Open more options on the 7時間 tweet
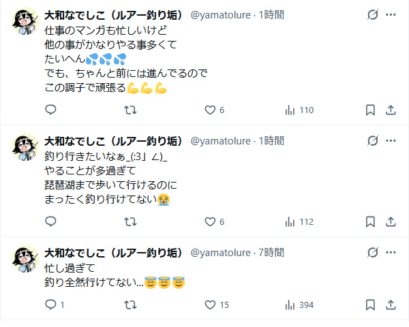The height and width of the screenshot is (327, 409). 391,253
